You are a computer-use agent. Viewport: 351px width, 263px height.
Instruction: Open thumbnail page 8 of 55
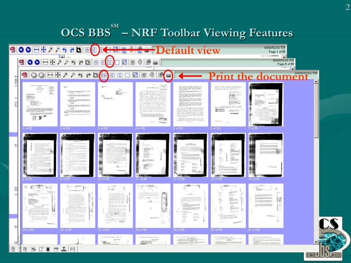tap(40, 155)
